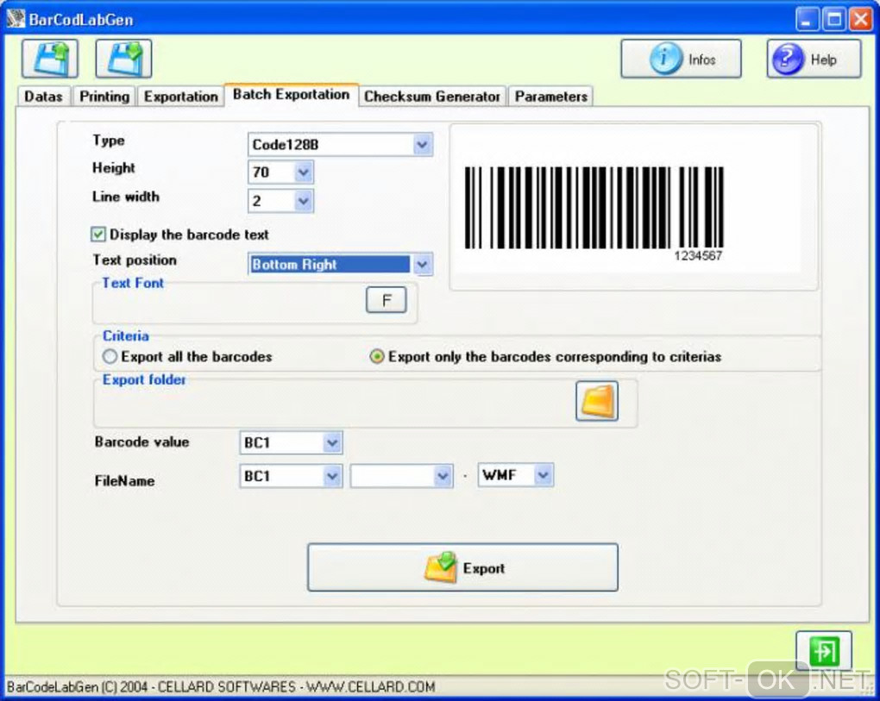
Task: Click the Export folder group label
Action: click(144, 379)
